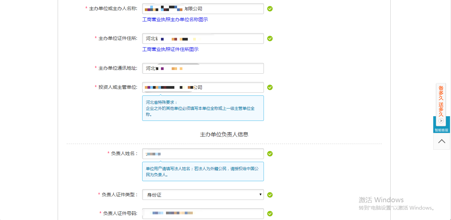Image resolution: width=451 pixels, height=220 pixels.
Task: Click green checkmark next to 主办单位证件住所 field
Action: 270,39
